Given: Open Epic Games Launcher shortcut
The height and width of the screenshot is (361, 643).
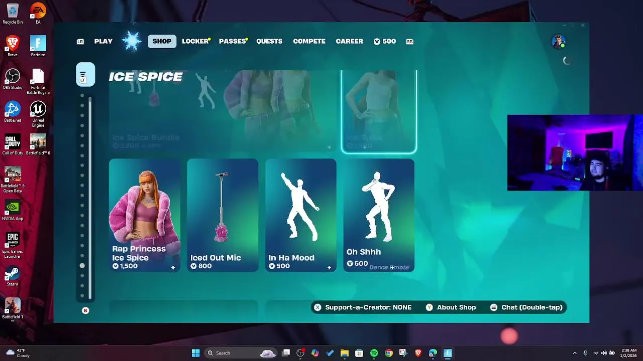Looking at the screenshot, I should pyautogui.click(x=13, y=246).
